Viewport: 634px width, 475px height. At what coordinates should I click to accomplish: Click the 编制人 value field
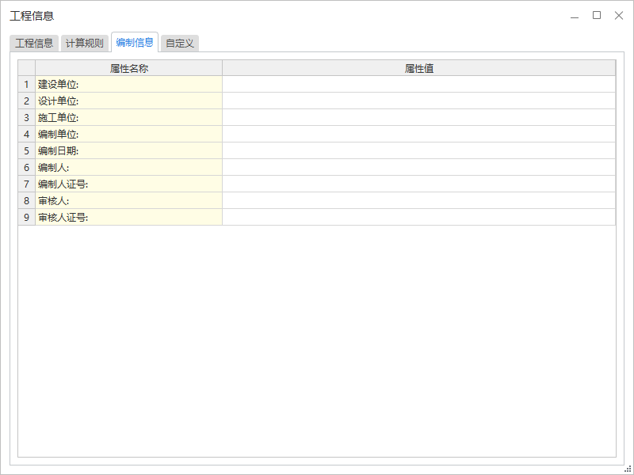[x=419, y=167]
